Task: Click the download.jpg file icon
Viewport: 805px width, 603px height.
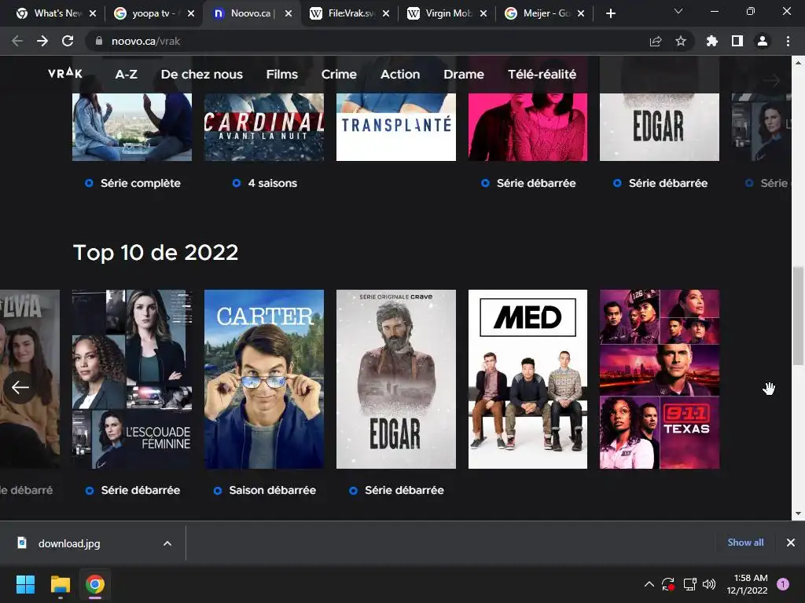Action: click(21, 543)
